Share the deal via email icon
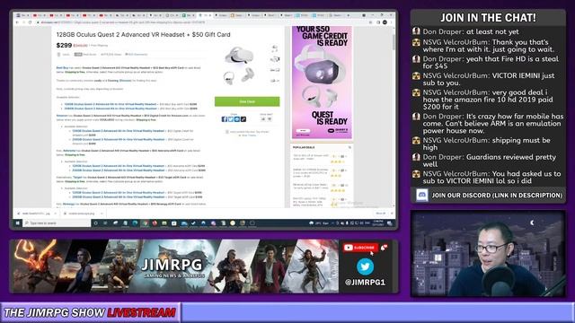The height and width of the screenshot is (323, 575). (x=237, y=119)
